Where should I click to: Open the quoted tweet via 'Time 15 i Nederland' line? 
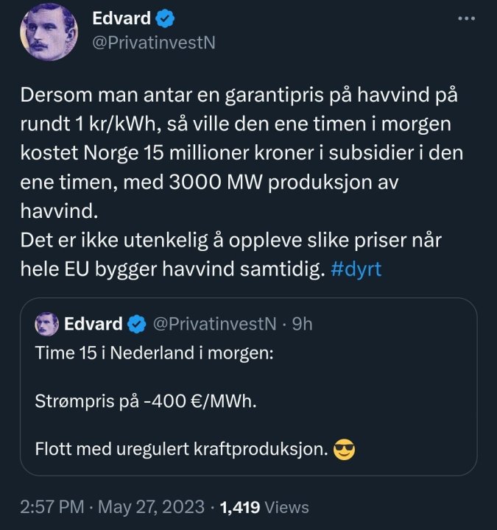[154, 353]
